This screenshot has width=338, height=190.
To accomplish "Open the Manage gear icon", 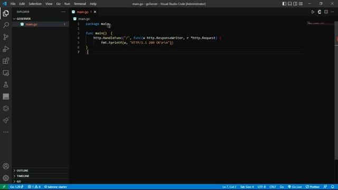I will pos(6,178).
